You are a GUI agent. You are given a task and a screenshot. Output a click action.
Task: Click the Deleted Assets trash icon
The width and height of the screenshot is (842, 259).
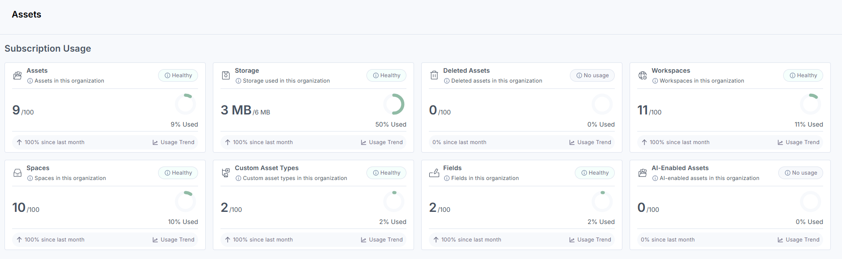pos(434,75)
